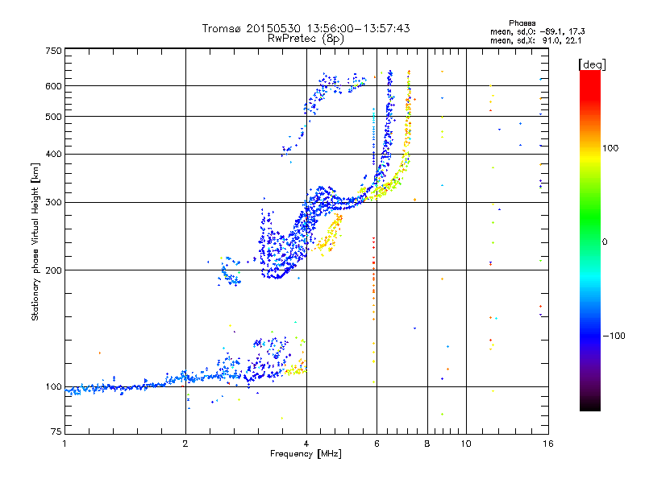This screenshot has width=645, height=483.
Task: Click the subtitle 'RwPretec (8p)'
Action: coord(306,39)
